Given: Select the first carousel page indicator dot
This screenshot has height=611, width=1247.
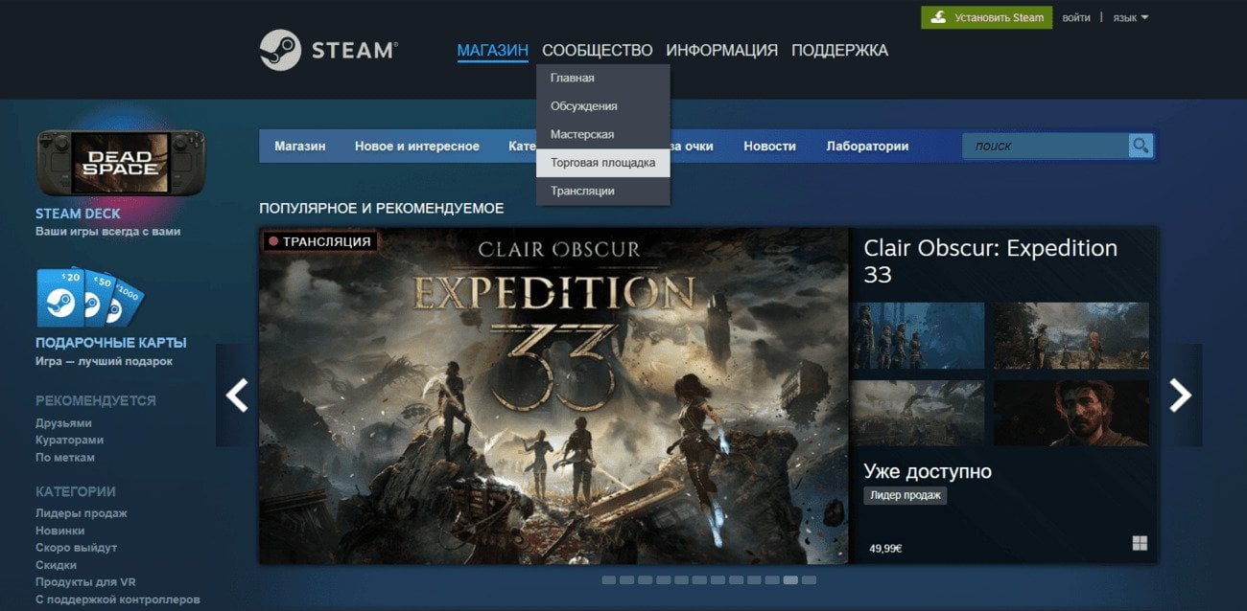Looking at the screenshot, I should click(x=608, y=580).
